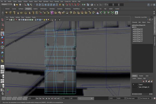The width and height of the screenshot is (156, 104).
Task: Create a polygon cone from shelf
Action: coord(18,13)
